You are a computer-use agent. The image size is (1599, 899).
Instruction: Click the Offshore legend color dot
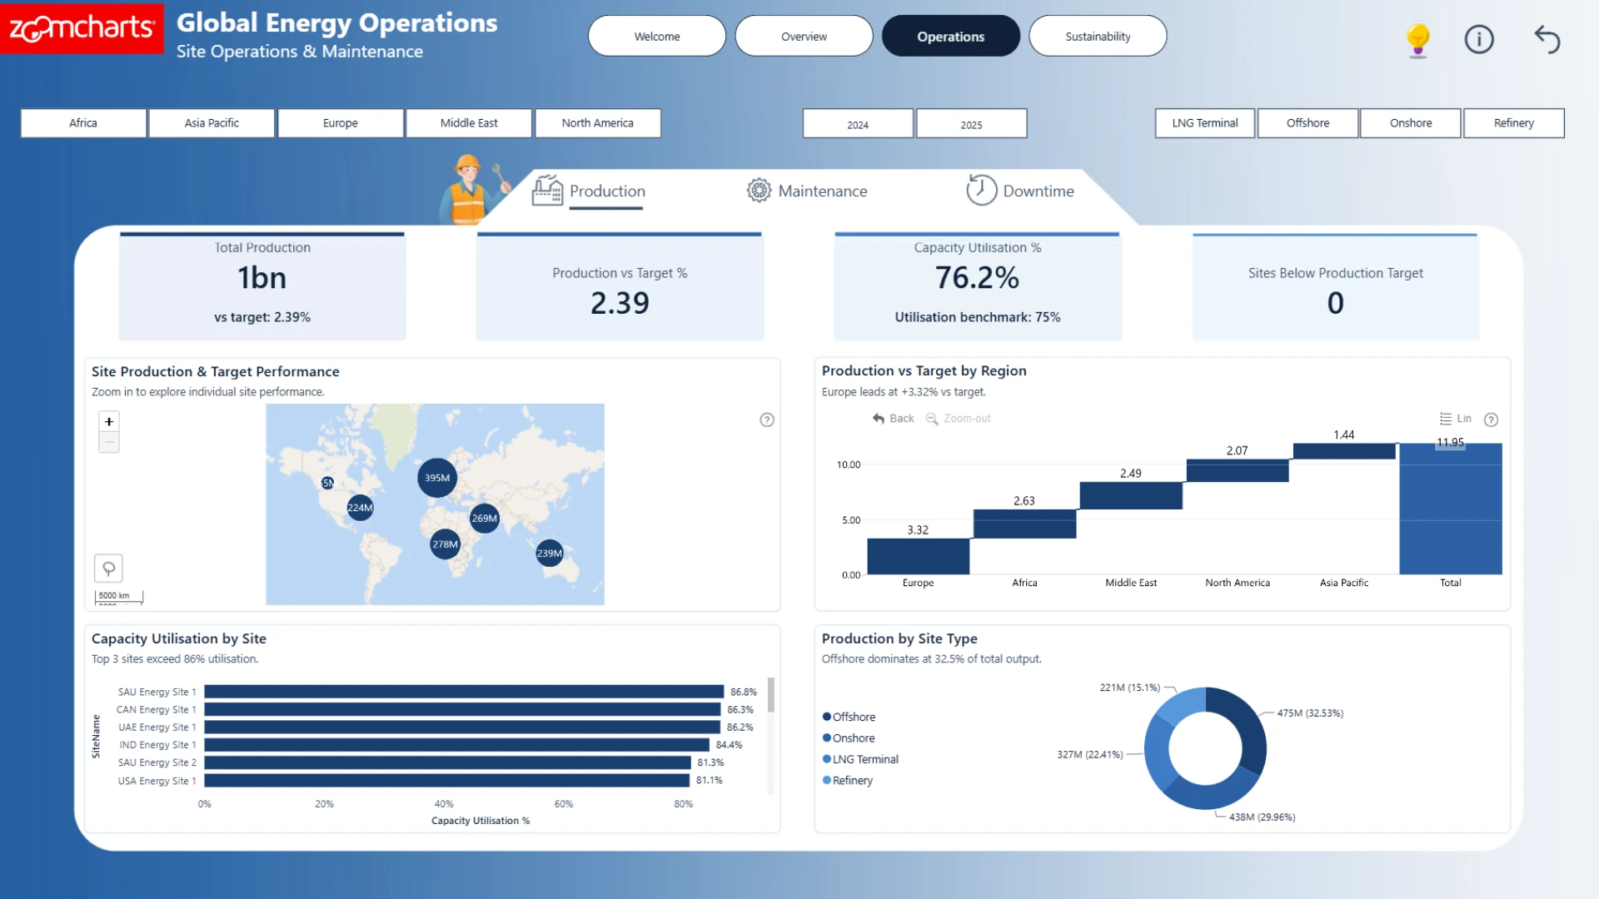click(827, 717)
